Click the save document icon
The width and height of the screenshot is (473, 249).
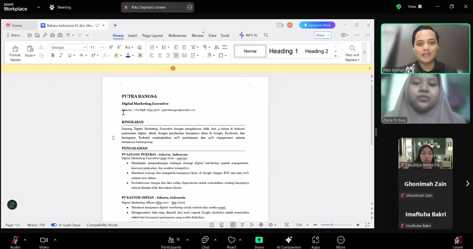tap(37, 35)
